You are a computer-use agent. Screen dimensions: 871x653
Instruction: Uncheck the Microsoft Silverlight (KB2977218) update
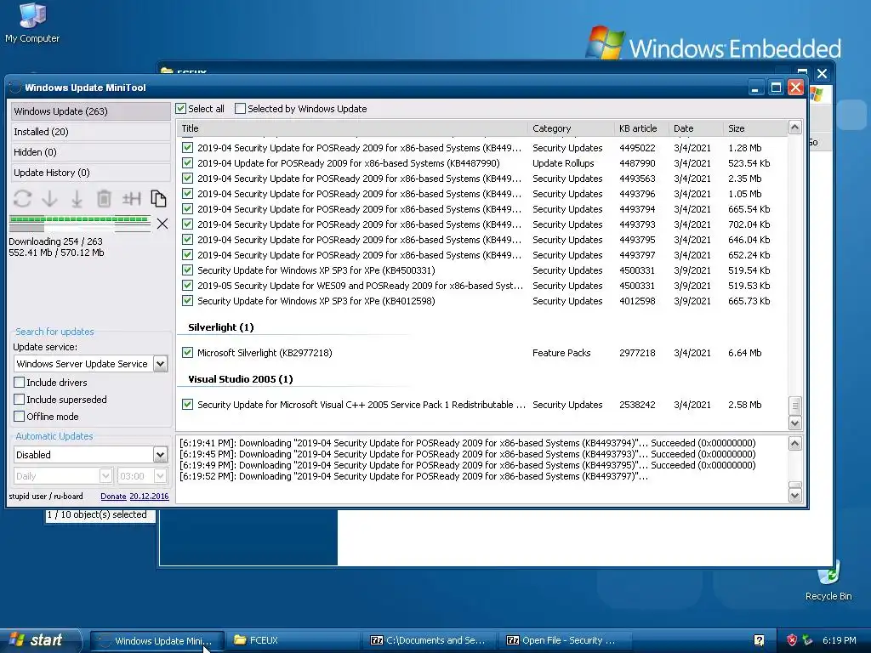click(x=188, y=353)
